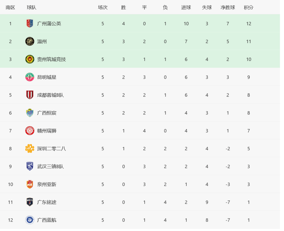Select the 深圳二零二八 orange emblem
The width and height of the screenshot is (284, 231).
click(x=30, y=149)
